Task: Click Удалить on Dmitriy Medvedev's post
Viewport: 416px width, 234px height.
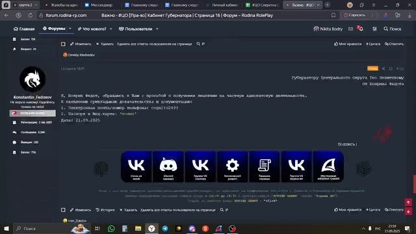Action: (x=105, y=44)
